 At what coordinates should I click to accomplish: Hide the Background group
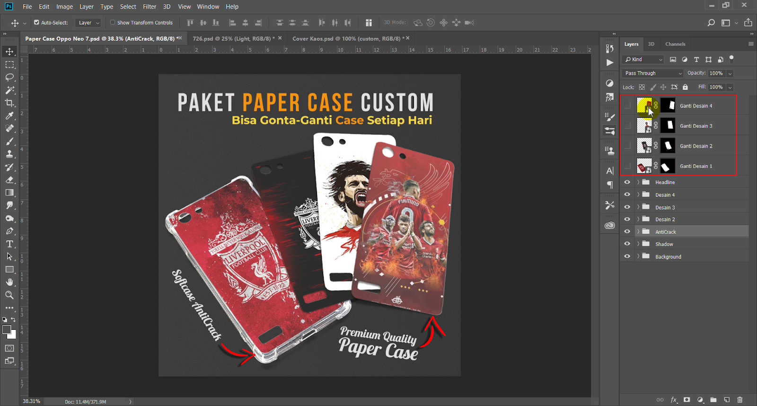tap(627, 256)
